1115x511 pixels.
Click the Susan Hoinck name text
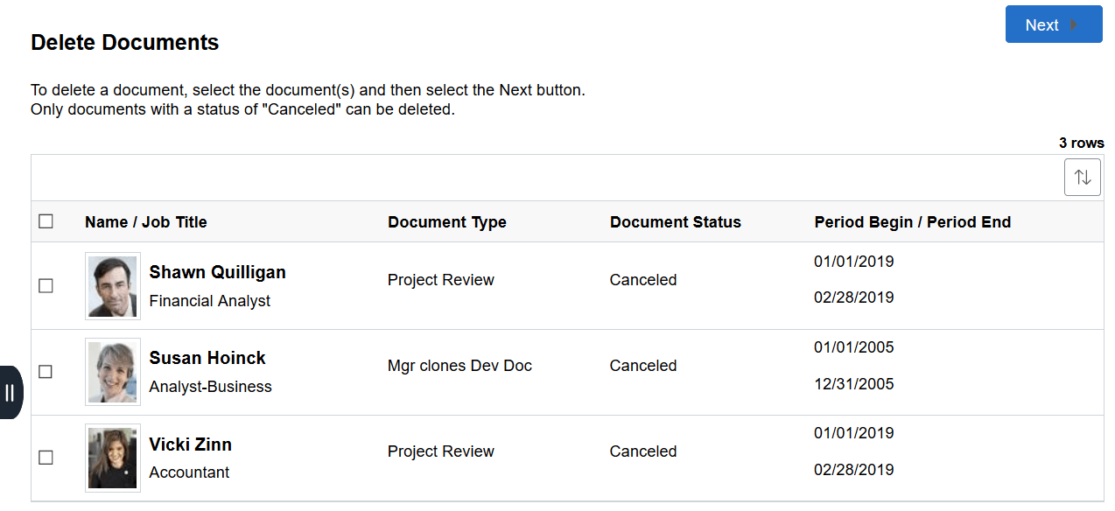coord(207,358)
